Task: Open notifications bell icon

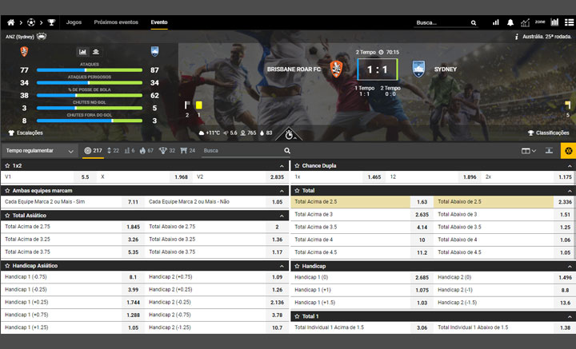Action: (510, 22)
